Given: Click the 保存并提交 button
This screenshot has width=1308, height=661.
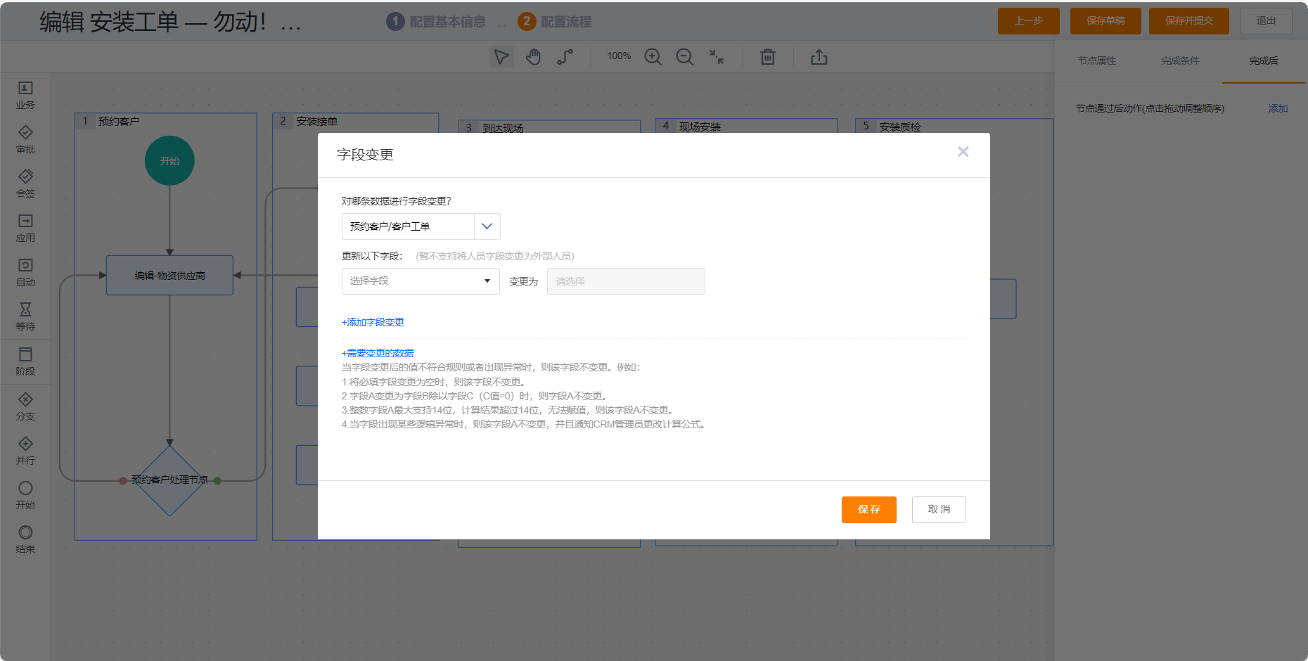Looking at the screenshot, I should 1189,21.
